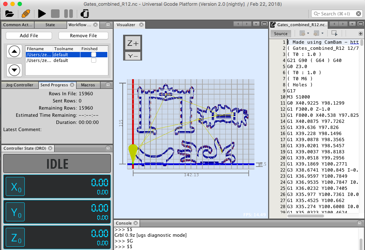This screenshot has width=365, height=250.
Task: Switch to Macros tab
Action: pos(88,85)
